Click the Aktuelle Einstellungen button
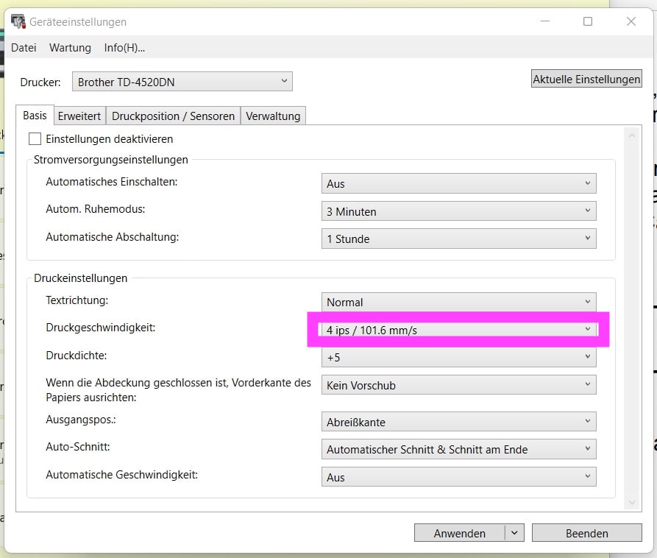The height and width of the screenshot is (558, 657). (x=586, y=79)
